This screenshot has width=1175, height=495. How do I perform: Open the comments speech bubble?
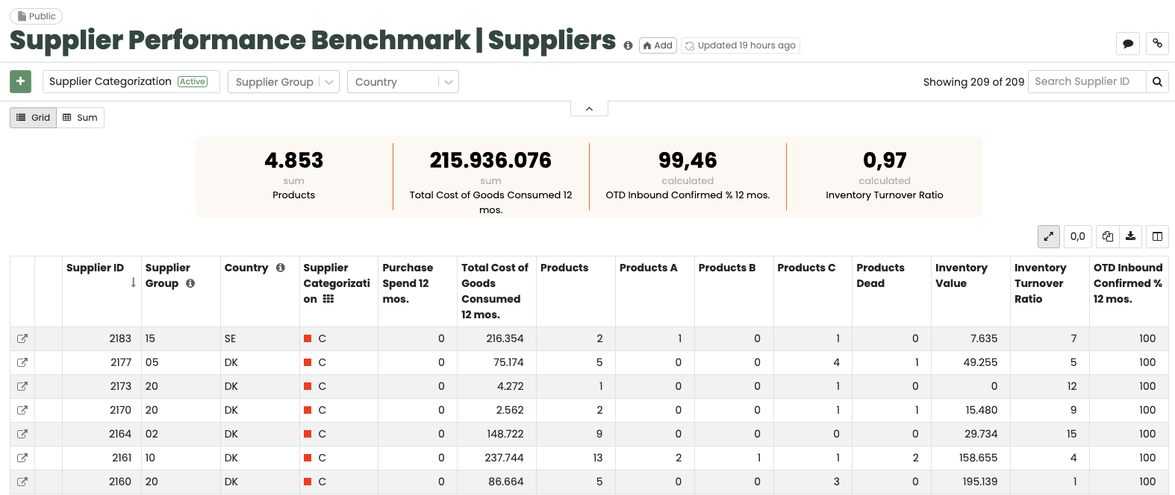click(1128, 44)
